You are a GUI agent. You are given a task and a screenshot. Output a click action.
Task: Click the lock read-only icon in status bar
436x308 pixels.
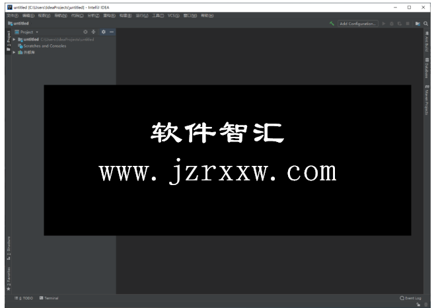coord(418,305)
